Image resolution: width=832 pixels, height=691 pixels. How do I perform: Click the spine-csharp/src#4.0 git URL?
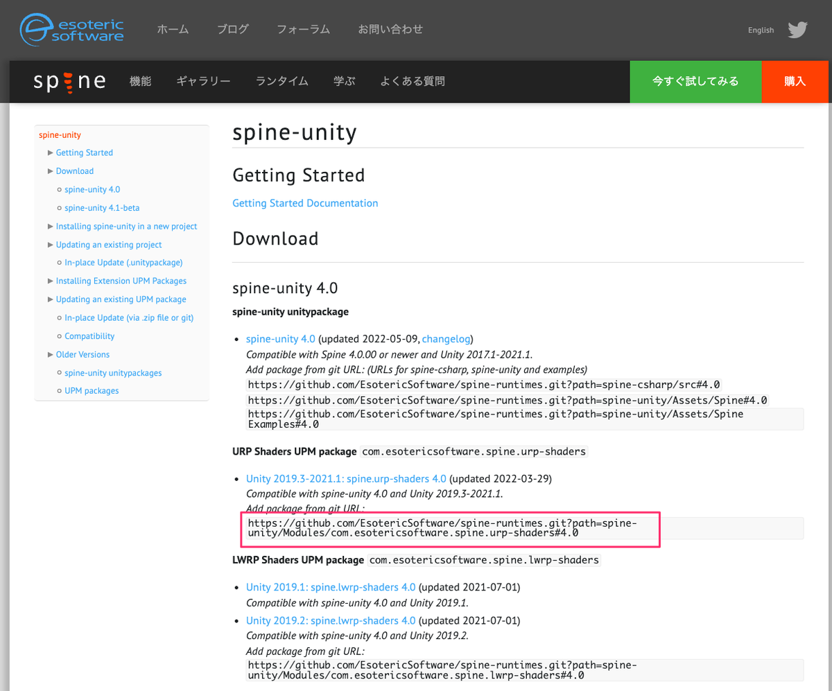[485, 384]
